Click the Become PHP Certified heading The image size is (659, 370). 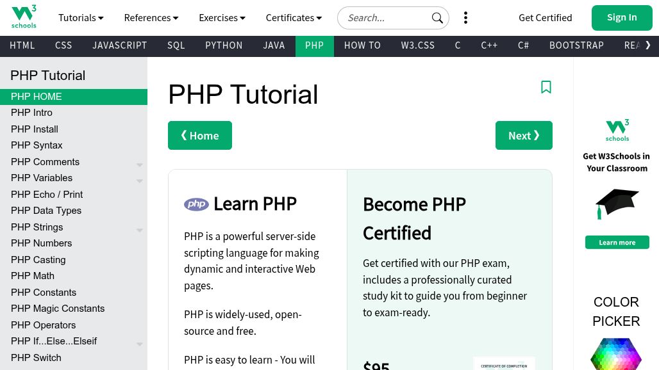(414, 219)
